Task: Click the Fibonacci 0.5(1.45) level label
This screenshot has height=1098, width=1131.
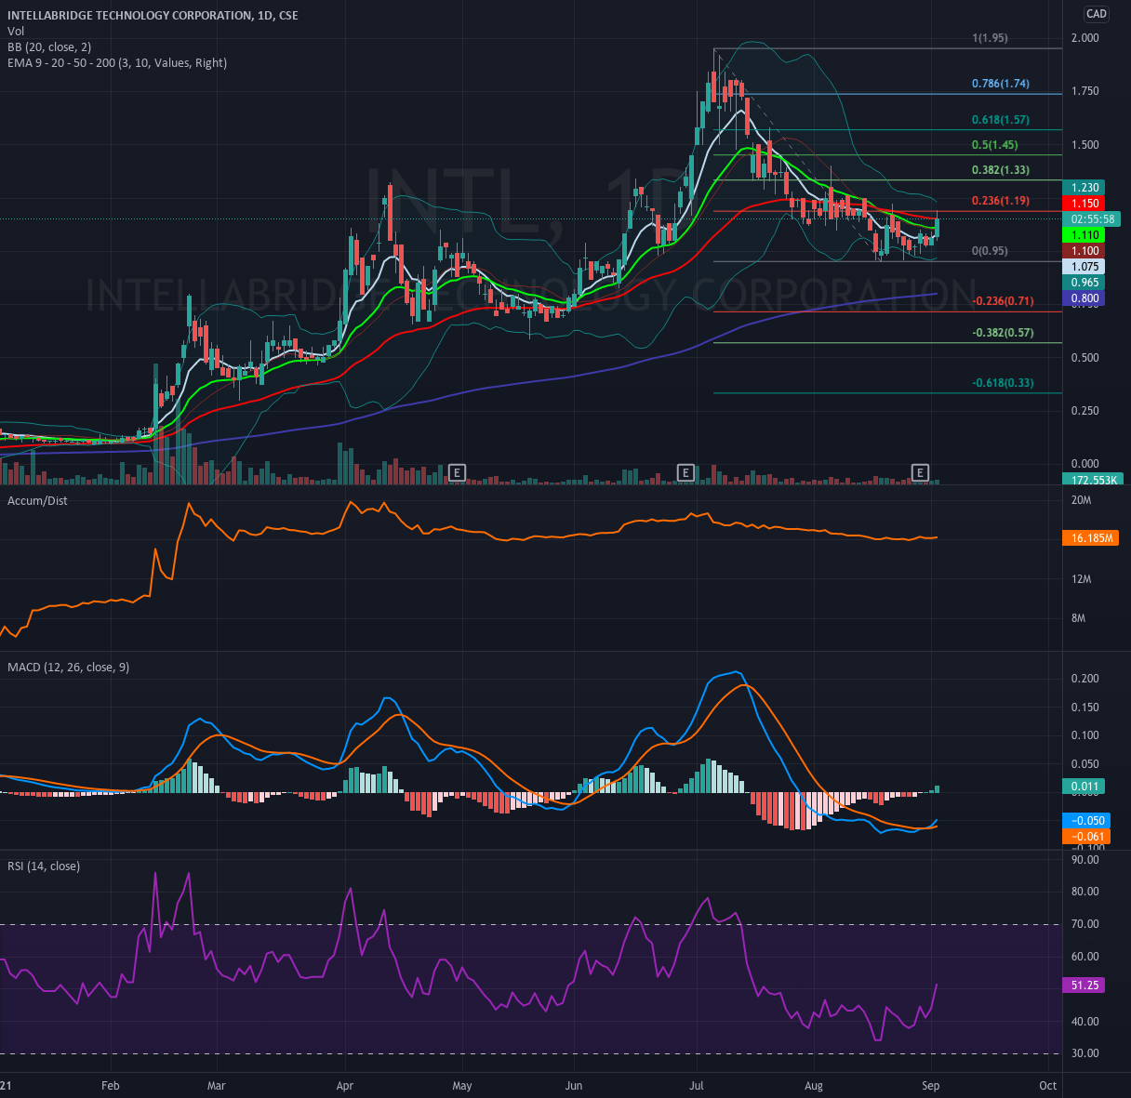Action: [994, 145]
